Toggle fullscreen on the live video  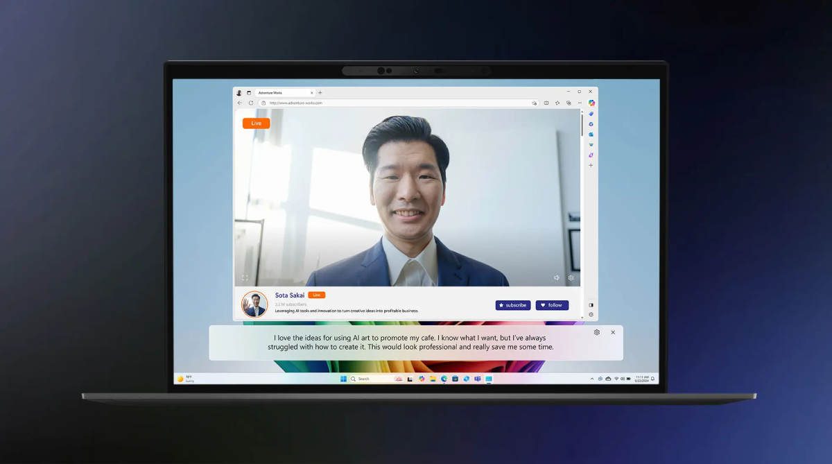coord(245,277)
